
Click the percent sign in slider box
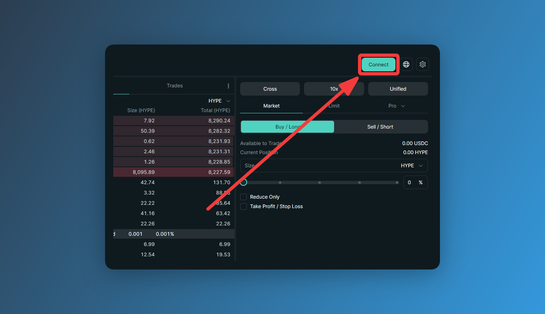coord(421,183)
